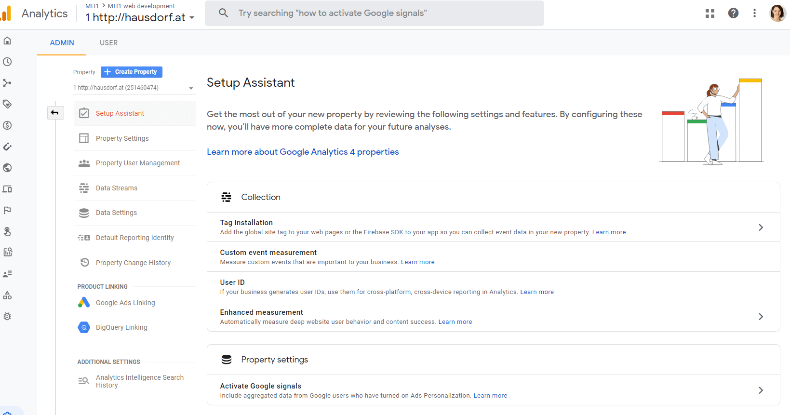Open the account property selector dropdown
Viewport: 790px width, 415px height.
tap(140, 17)
